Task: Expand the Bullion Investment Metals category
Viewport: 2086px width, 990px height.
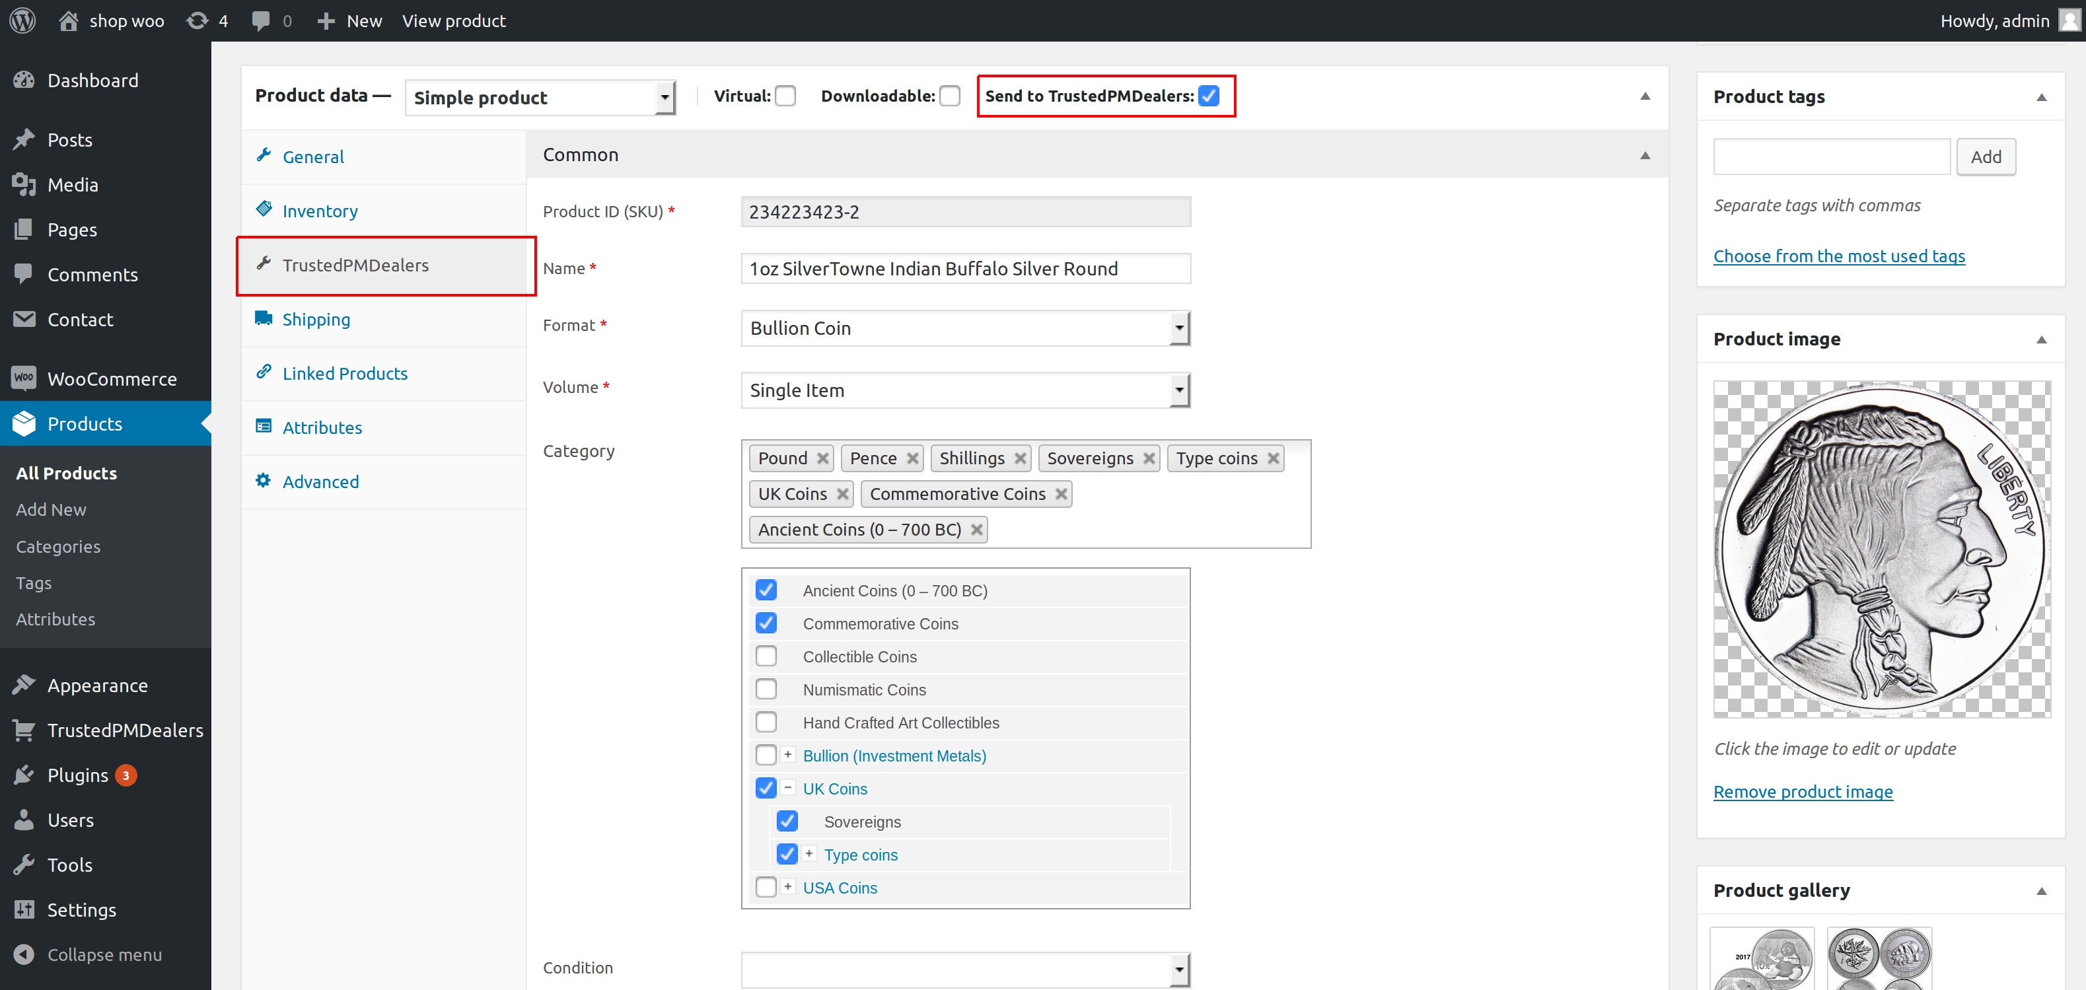Action: point(787,756)
